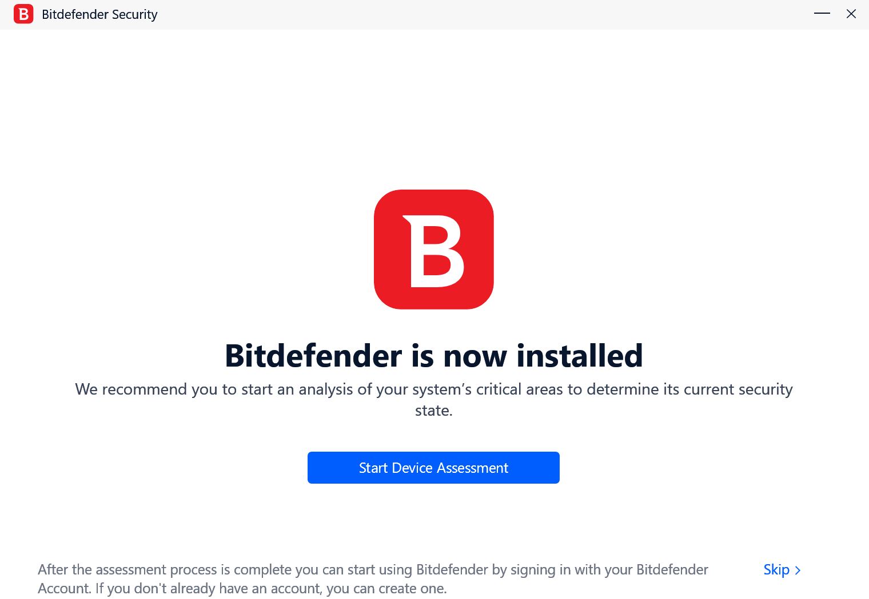Click the word "installed" in the main heading

click(580, 356)
